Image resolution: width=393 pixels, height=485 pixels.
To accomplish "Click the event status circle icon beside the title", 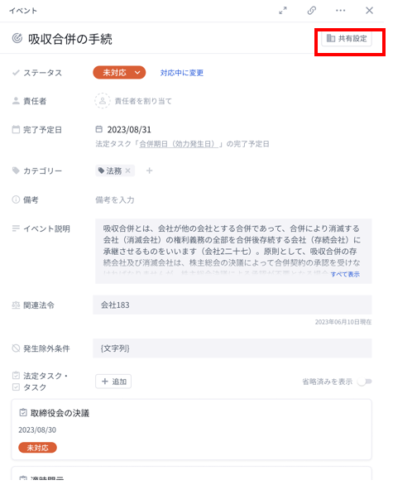I will coord(17,38).
